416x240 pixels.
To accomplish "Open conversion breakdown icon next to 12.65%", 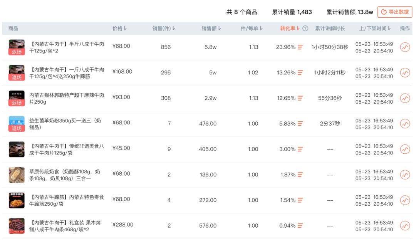I will pyautogui.click(x=300, y=98).
